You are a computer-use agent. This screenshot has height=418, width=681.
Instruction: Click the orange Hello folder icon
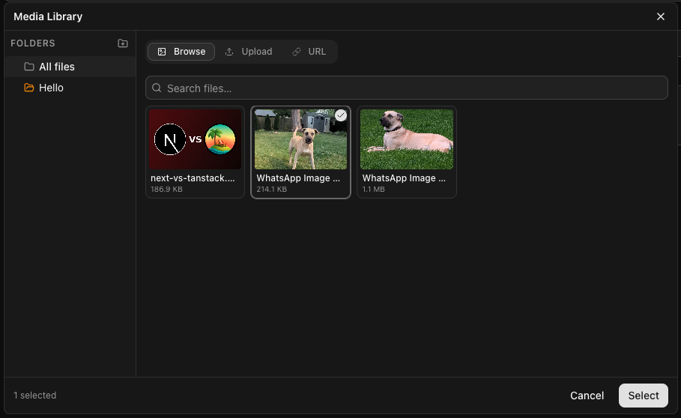(29, 88)
